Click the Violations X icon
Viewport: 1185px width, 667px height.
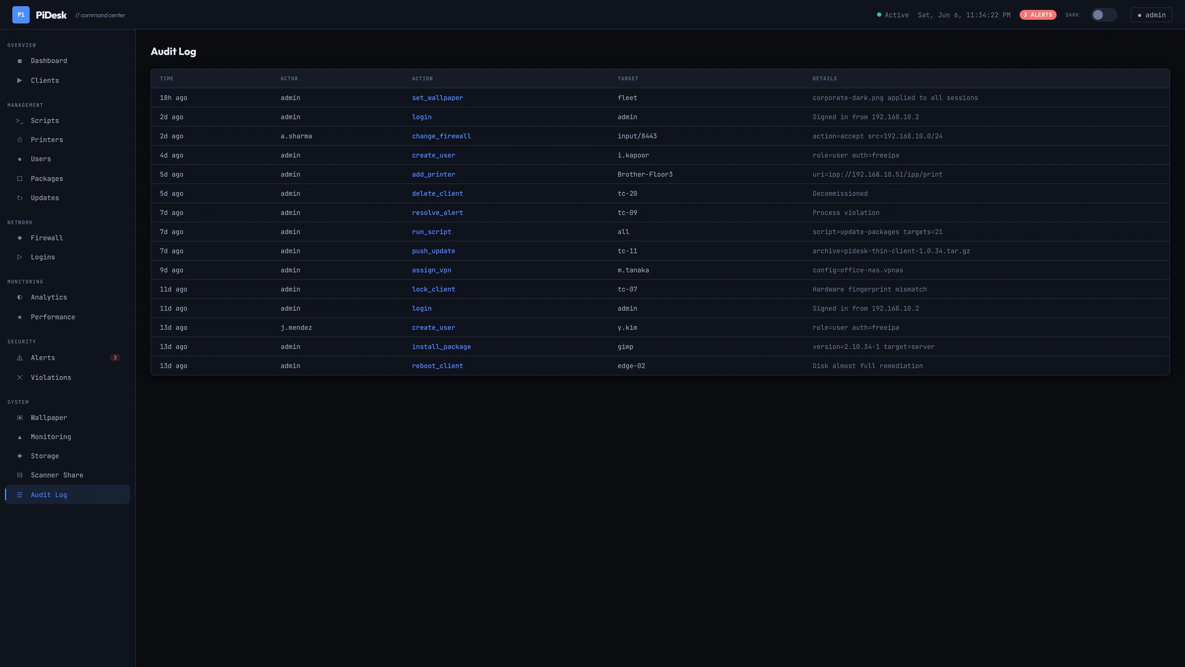pyautogui.click(x=19, y=377)
